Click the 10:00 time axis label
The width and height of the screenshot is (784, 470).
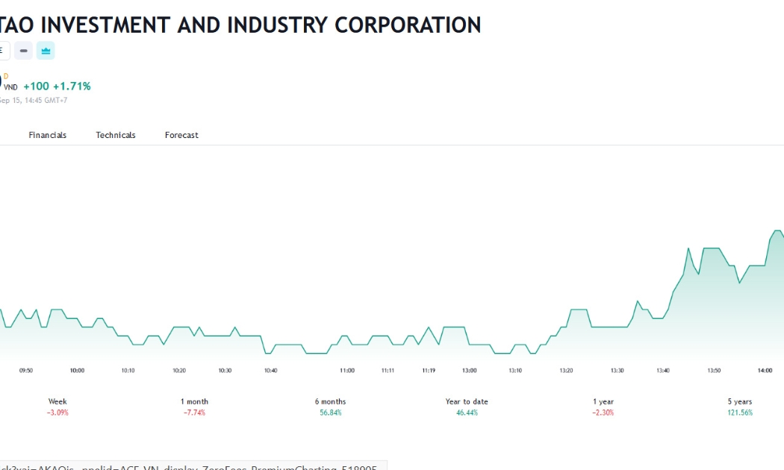(77, 371)
